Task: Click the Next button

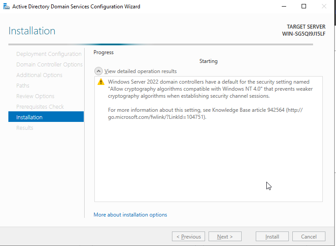Action: 225,236
